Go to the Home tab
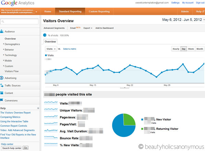205x151 pixels. (48, 11)
